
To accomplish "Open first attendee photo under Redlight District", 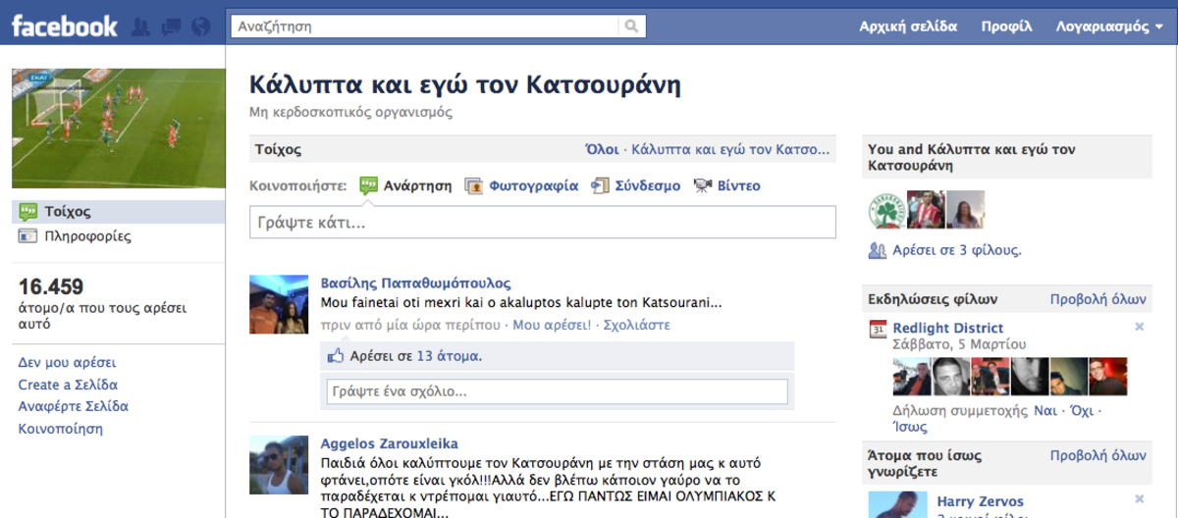I will (911, 376).
